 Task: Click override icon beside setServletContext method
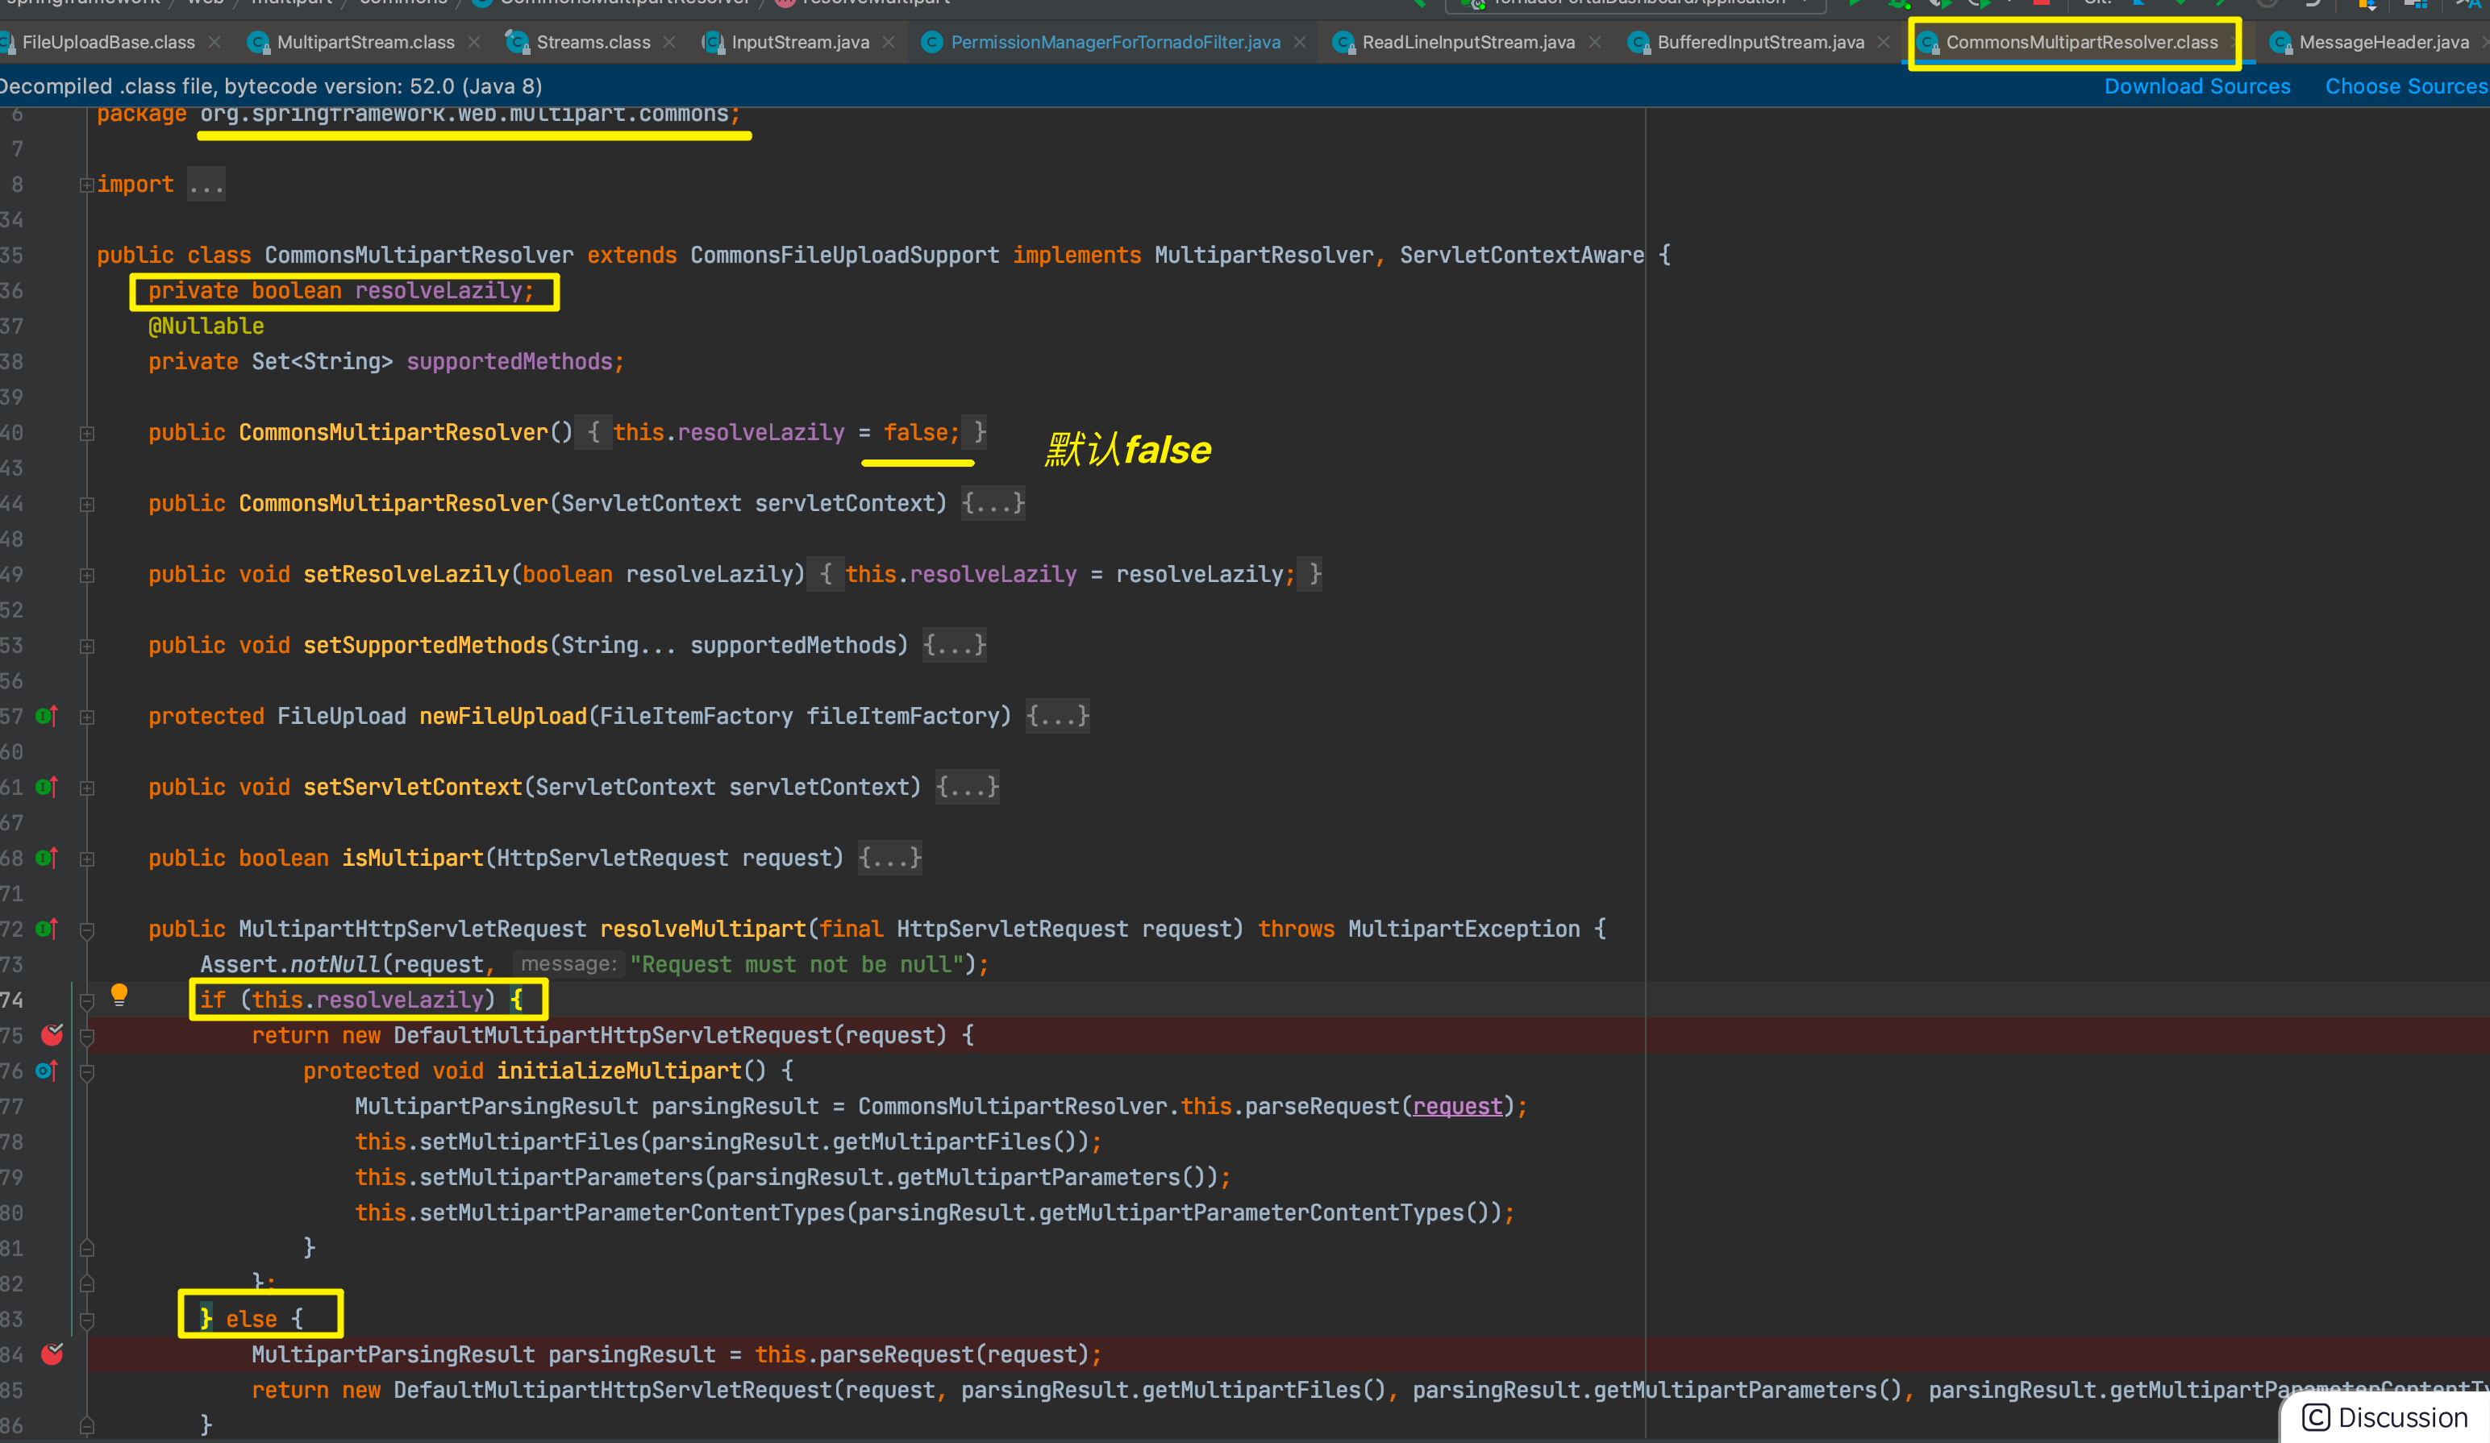coord(47,787)
